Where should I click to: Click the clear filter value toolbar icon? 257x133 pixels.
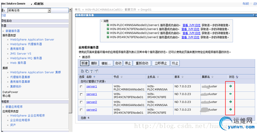pyautogui.click(x=97, y=71)
